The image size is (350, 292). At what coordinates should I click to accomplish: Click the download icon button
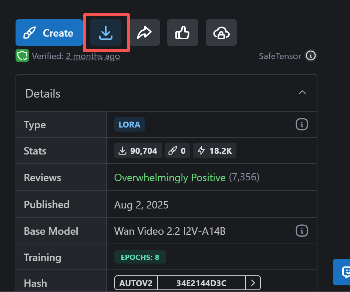106,33
